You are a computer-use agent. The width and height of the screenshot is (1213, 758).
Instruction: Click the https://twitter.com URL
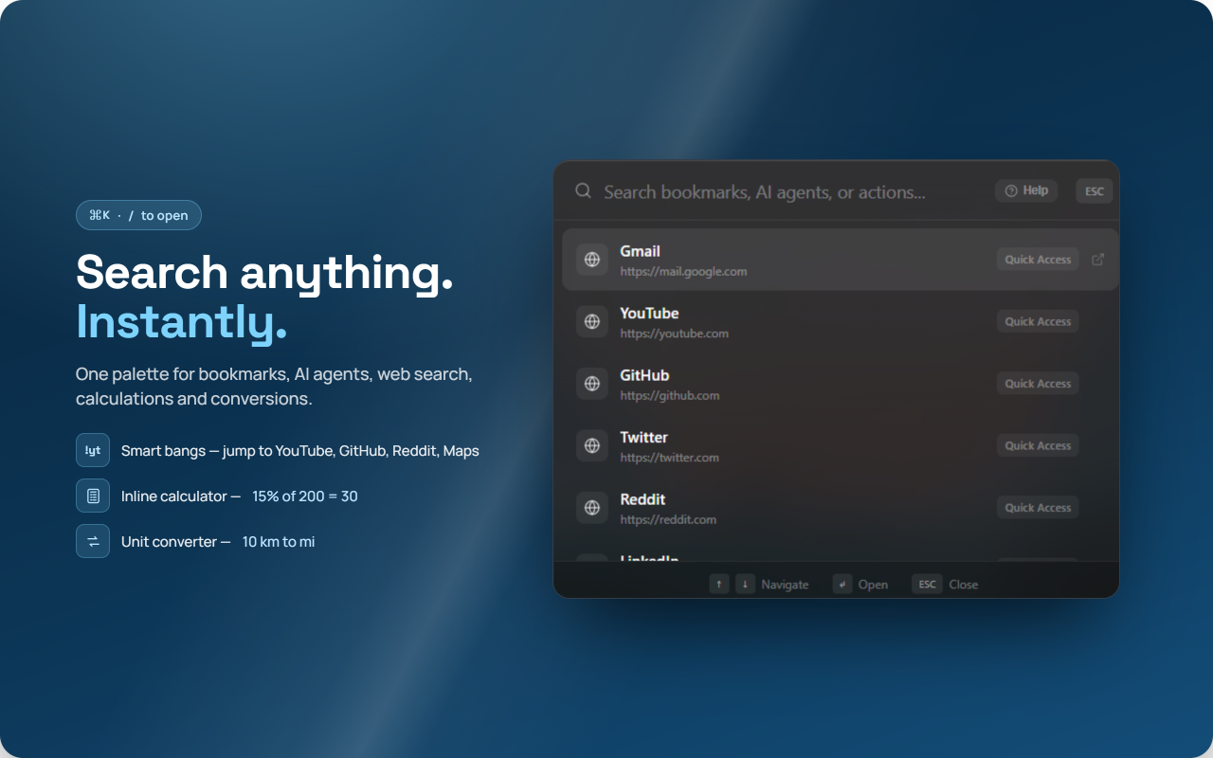(669, 458)
